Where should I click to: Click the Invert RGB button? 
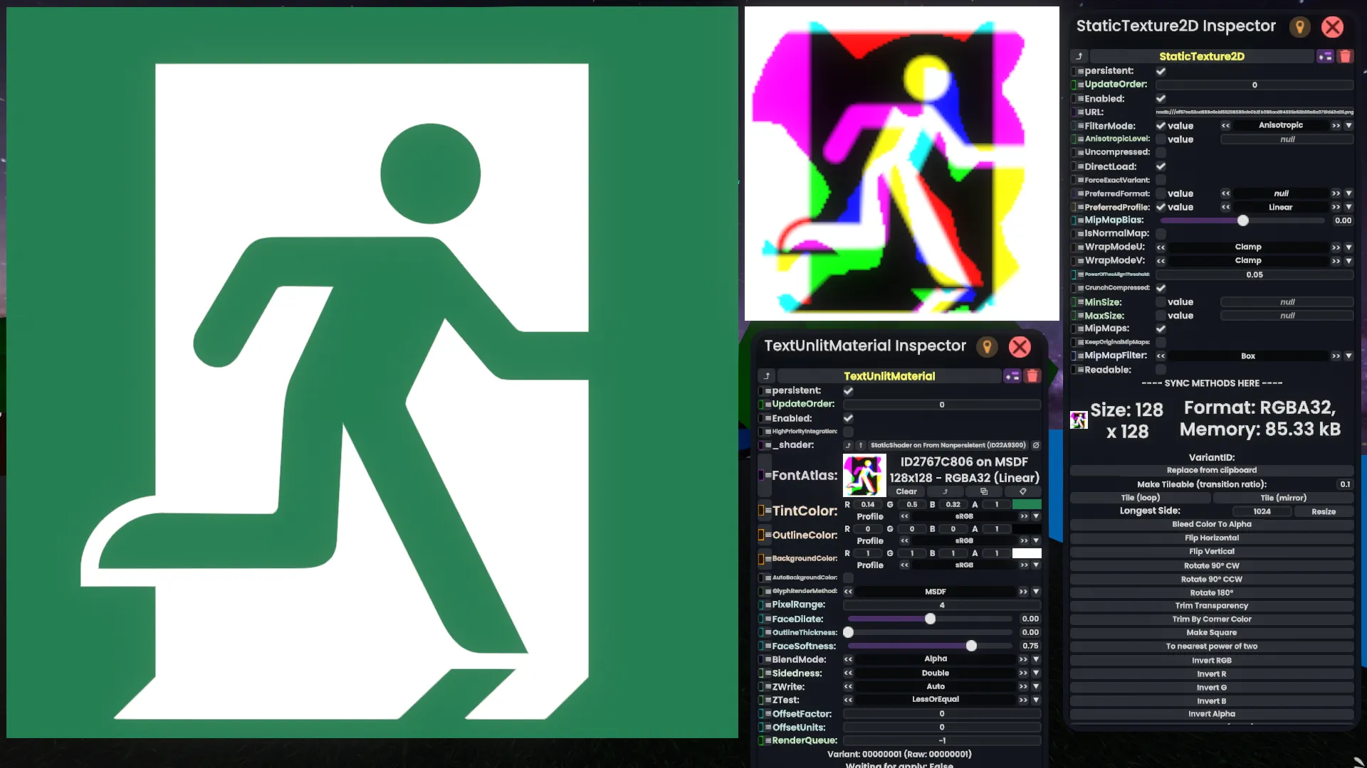(x=1212, y=661)
